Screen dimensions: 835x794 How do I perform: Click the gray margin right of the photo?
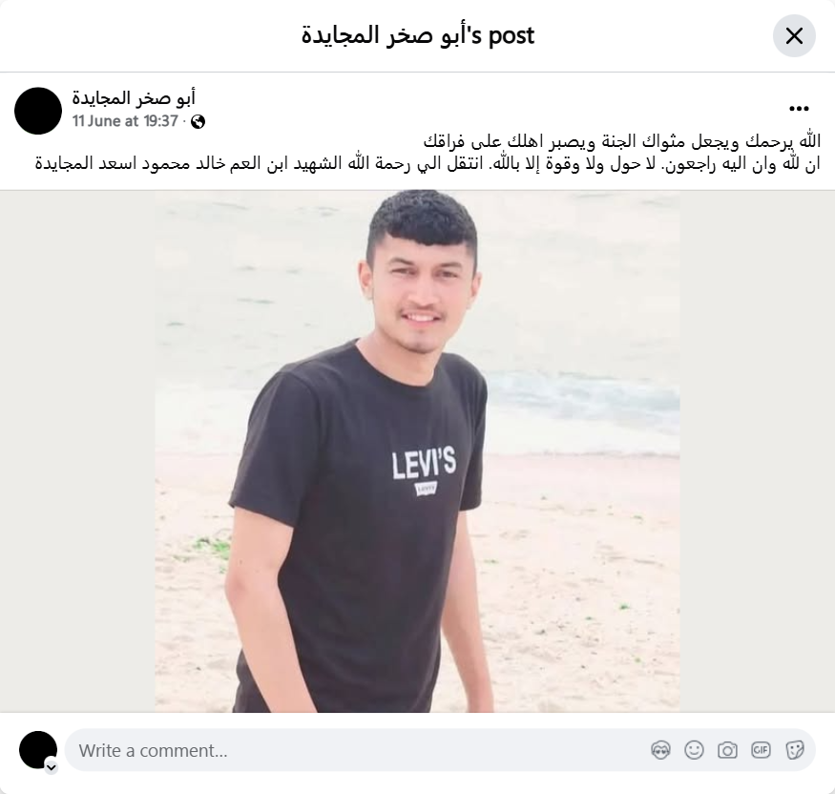[758, 451]
